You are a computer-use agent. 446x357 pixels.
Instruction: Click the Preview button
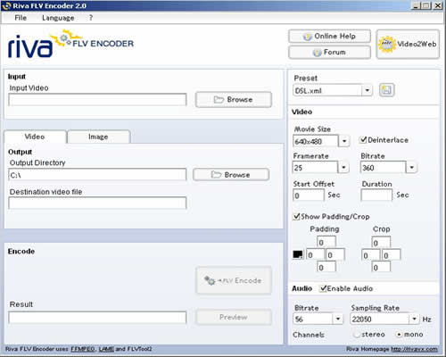pos(234,317)
